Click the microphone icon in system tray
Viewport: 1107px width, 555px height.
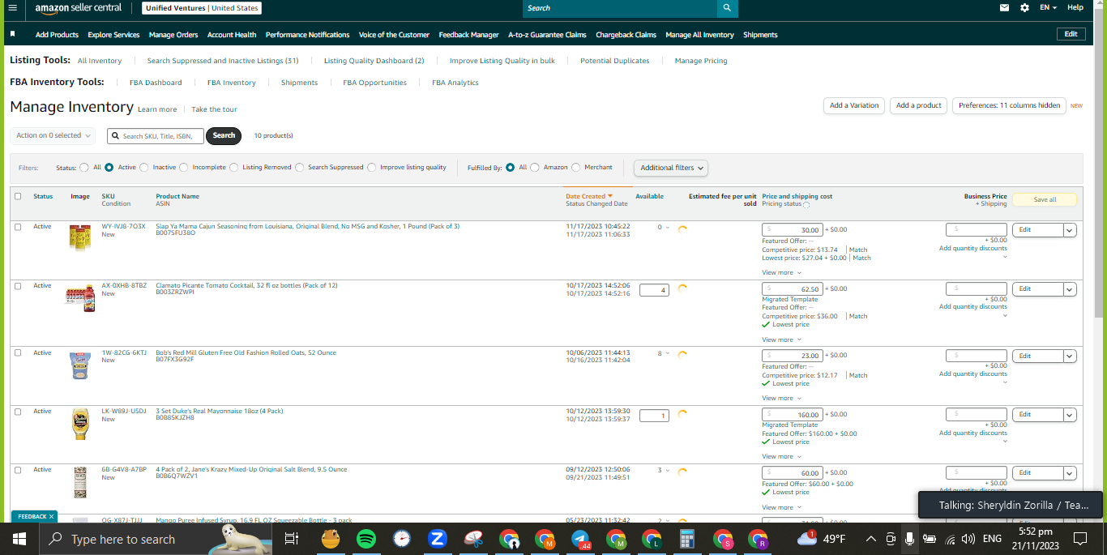pos(909,539)
